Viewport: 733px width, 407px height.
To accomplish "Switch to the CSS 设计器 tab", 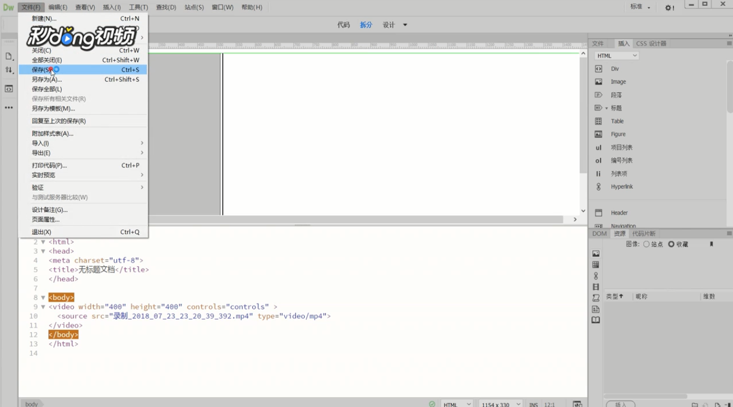I will point(651,43).
